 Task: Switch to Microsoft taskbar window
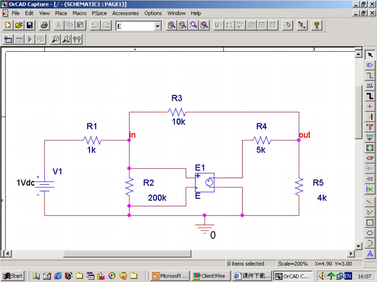[170, 276]
